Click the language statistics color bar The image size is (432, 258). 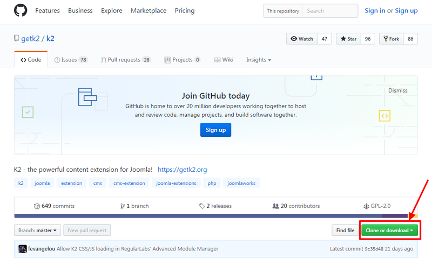[x=216, y=216]
